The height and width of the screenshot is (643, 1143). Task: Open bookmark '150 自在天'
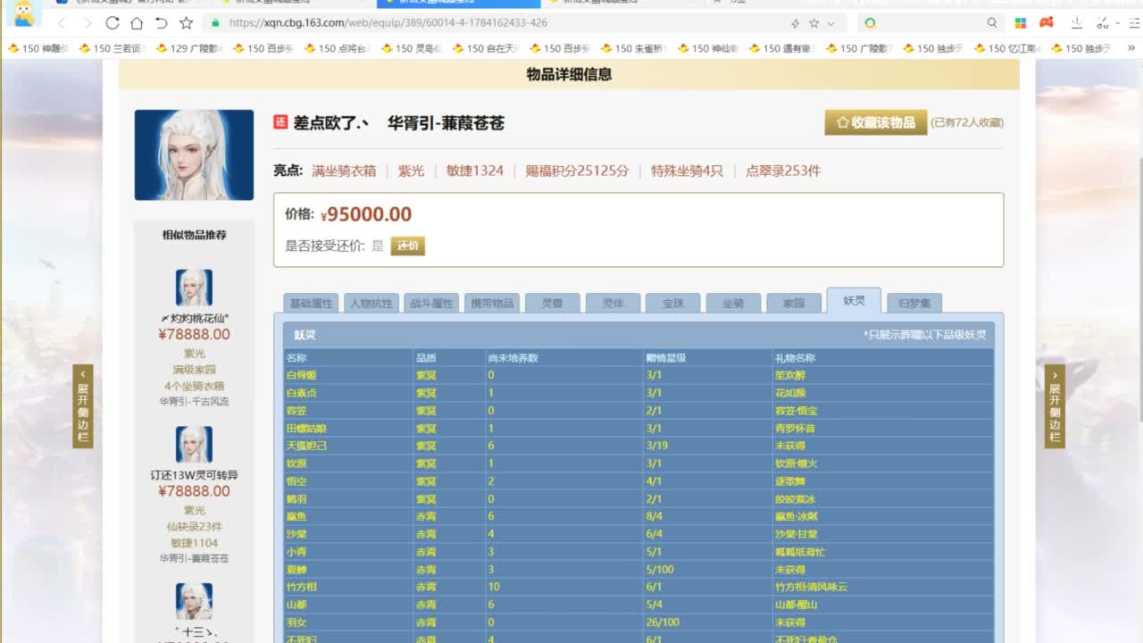pos(486,48)
